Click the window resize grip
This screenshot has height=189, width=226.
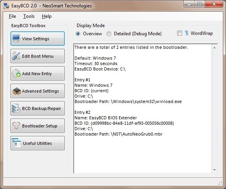220,183
